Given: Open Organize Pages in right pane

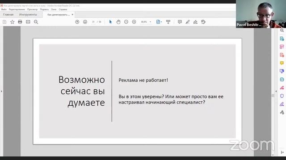Looking at the screenshot, I should [x=282, y=47].
